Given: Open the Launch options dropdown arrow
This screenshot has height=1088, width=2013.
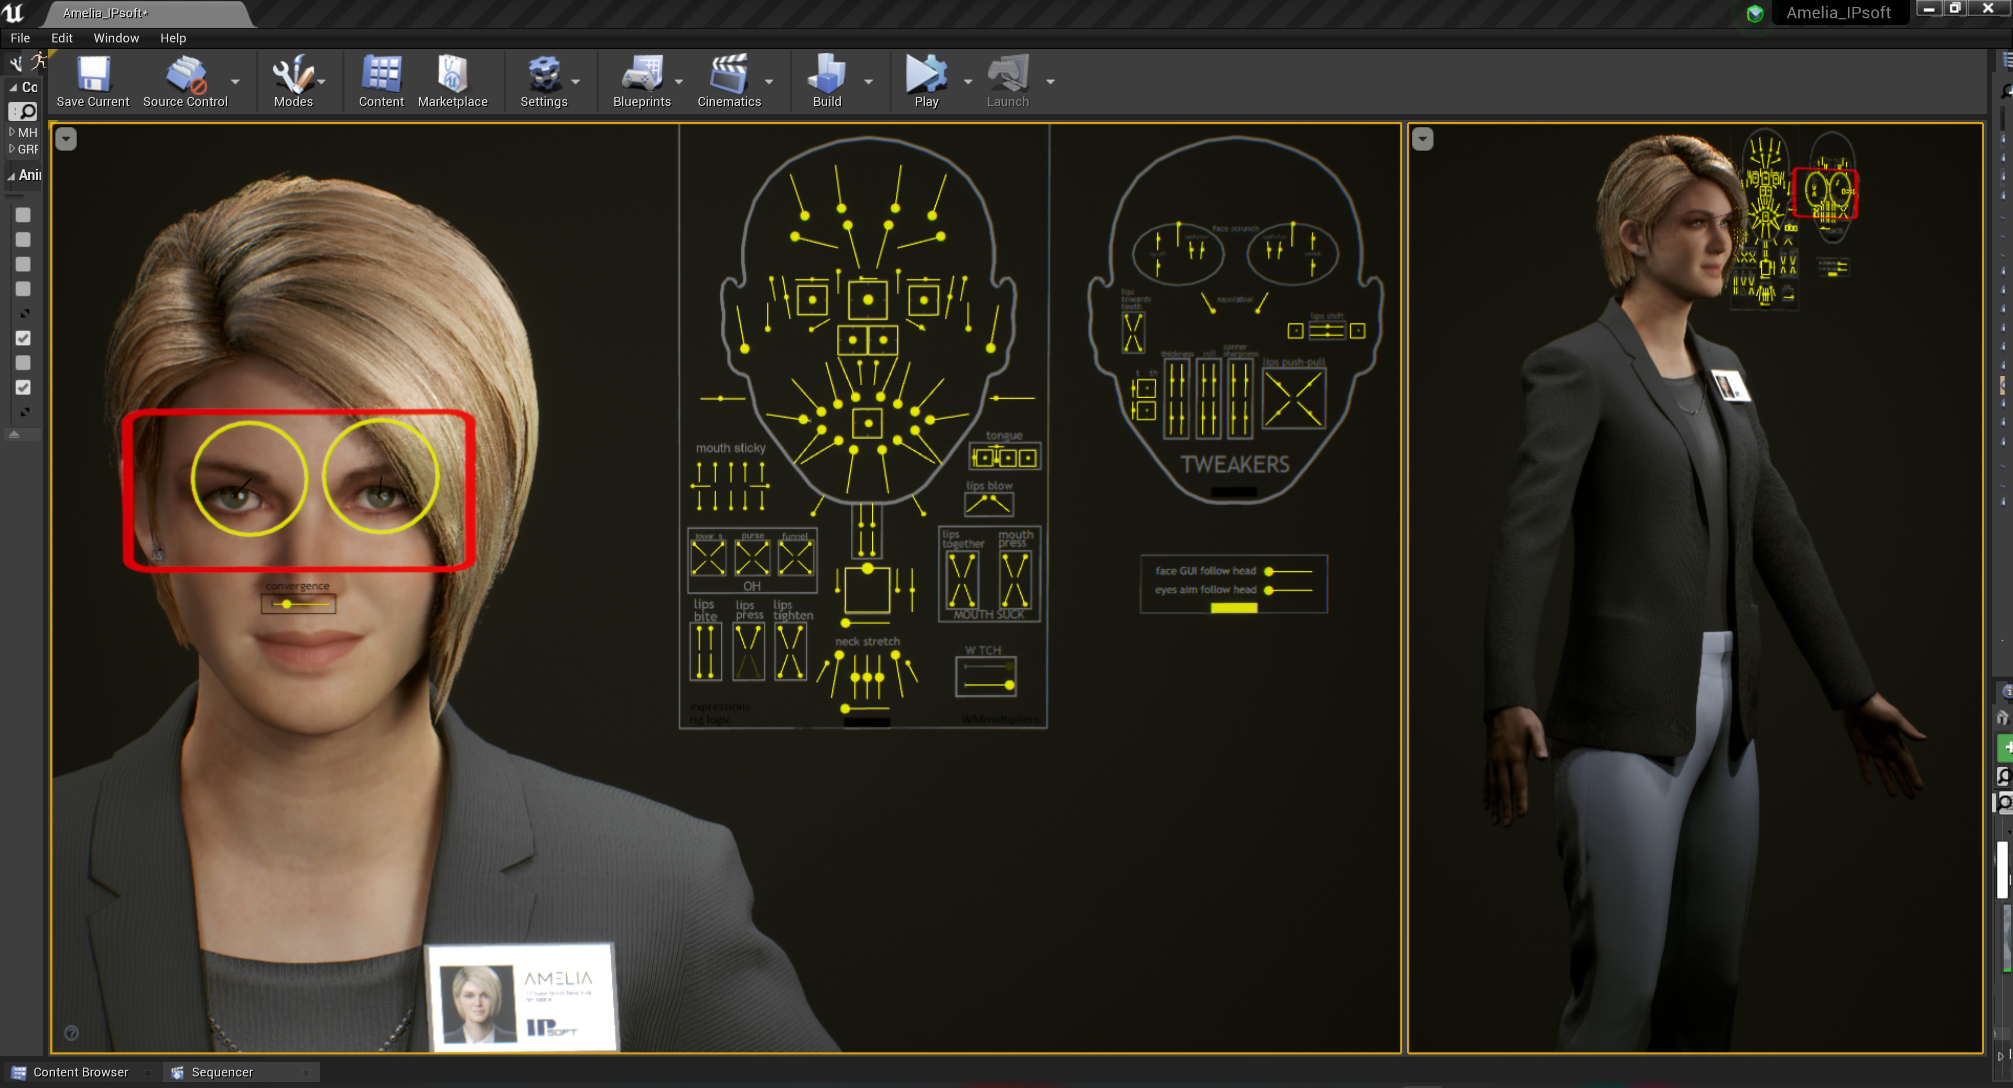Looking at the screenshot, I should (x=1050, y=81).
